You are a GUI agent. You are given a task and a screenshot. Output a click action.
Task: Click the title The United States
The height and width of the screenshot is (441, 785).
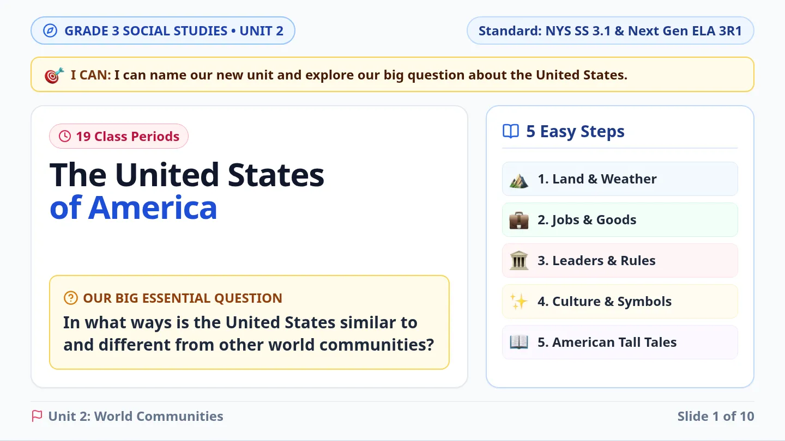tap(187, 174)
